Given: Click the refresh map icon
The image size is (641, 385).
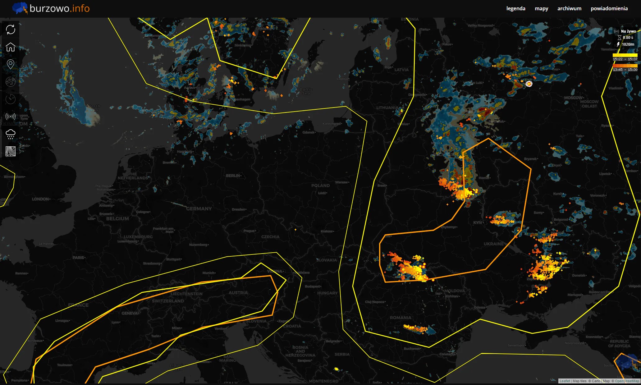Looking at the screenshot, I should point(11,30).
